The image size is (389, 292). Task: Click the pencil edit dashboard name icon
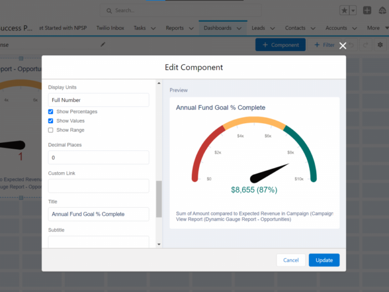pyautogui.click(x=103, y=44)
